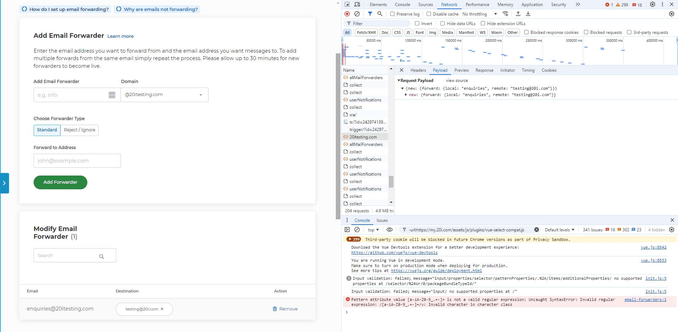This screenshot has width=678, height=332.
Task: Open Default levels dropdown
Action: coord(560,230)
